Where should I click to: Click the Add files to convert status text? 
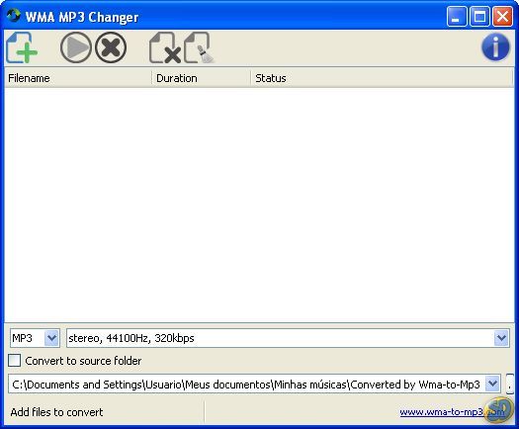pos(56,412)
